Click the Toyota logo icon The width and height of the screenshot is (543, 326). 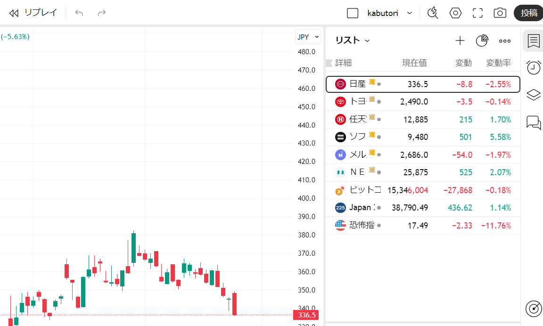(340, 102)
